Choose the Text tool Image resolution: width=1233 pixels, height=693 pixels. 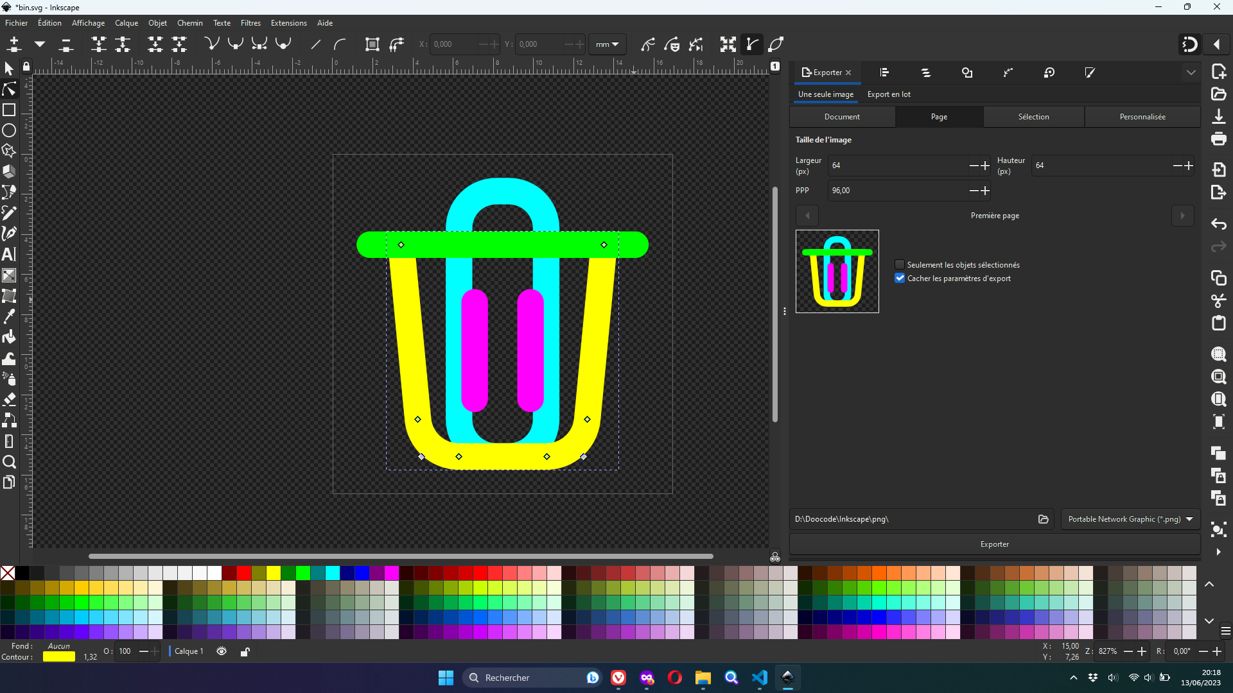tap(9, 254)
